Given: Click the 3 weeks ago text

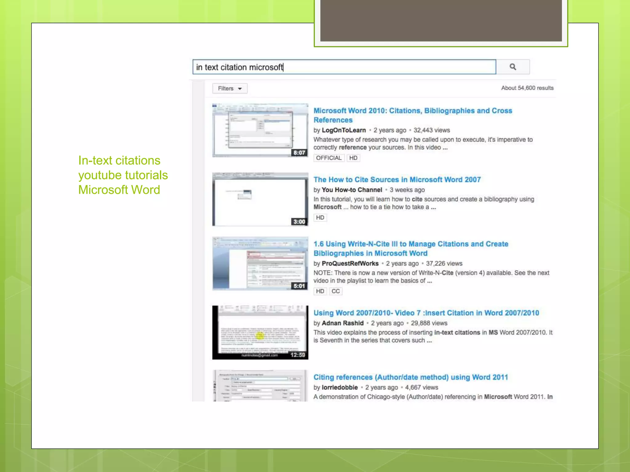Looking at the screenshot, I should [x=407, y=190].
